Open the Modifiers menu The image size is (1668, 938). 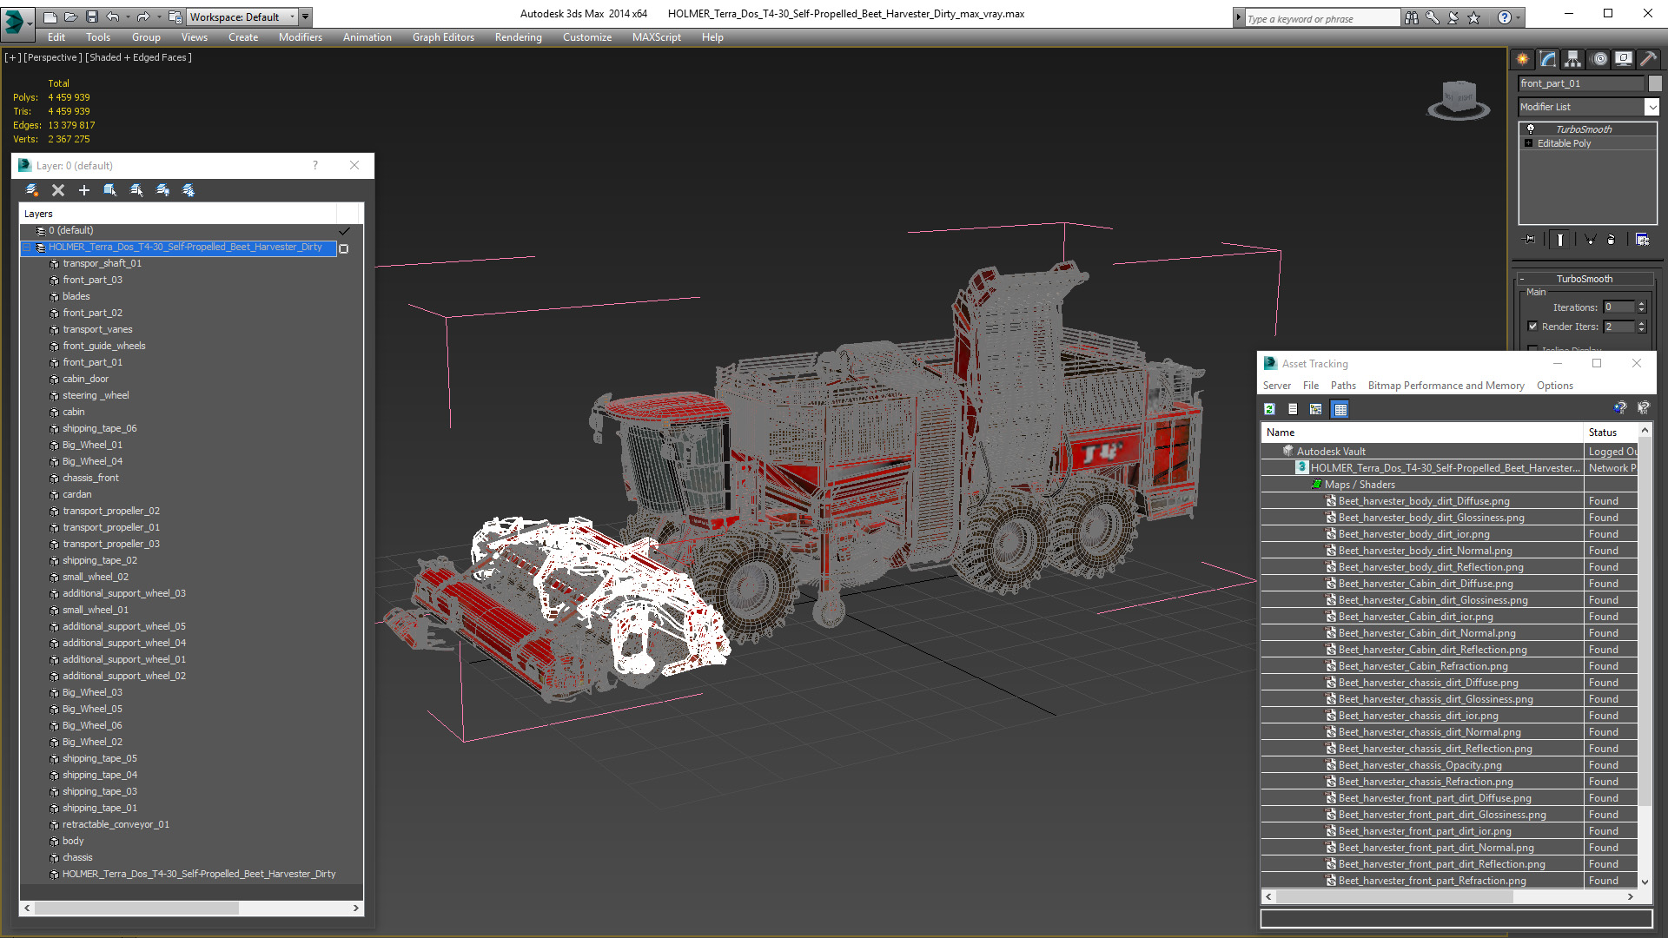coord(301,37)
